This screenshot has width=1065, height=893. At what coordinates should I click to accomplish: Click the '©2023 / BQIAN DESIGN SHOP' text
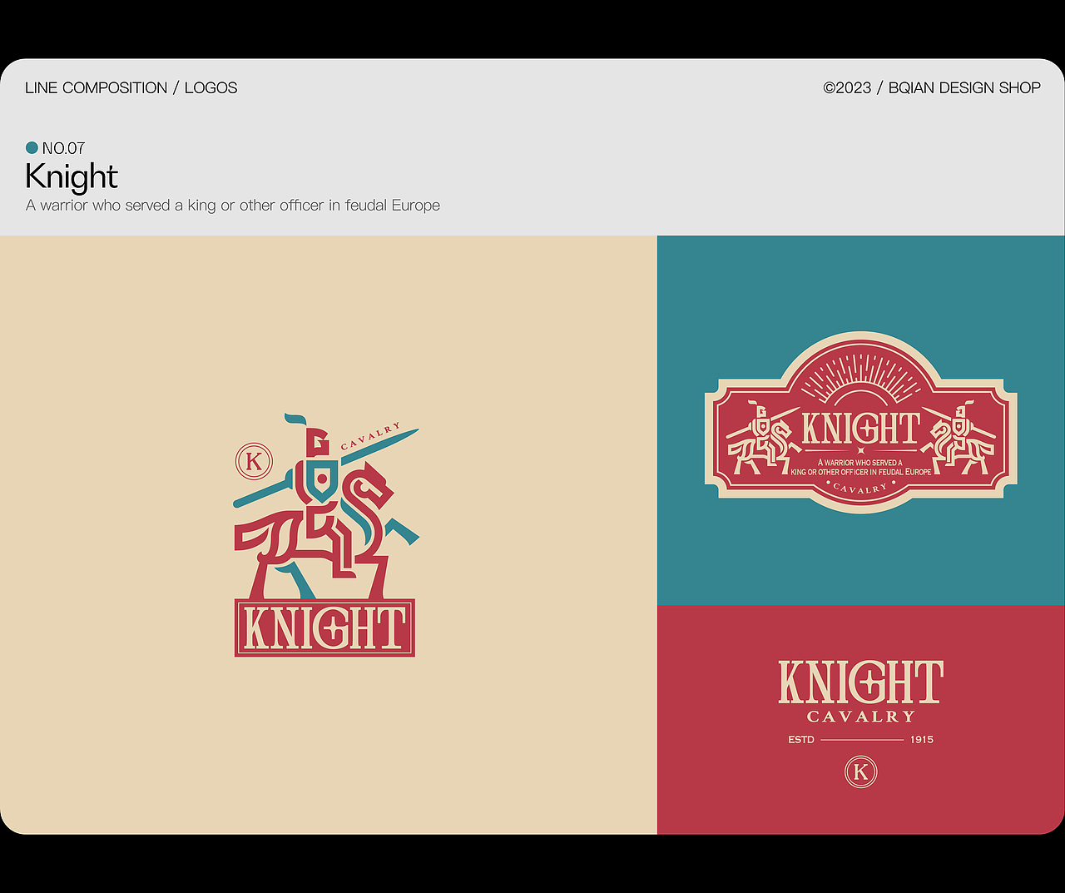click(x=932, y=88)
